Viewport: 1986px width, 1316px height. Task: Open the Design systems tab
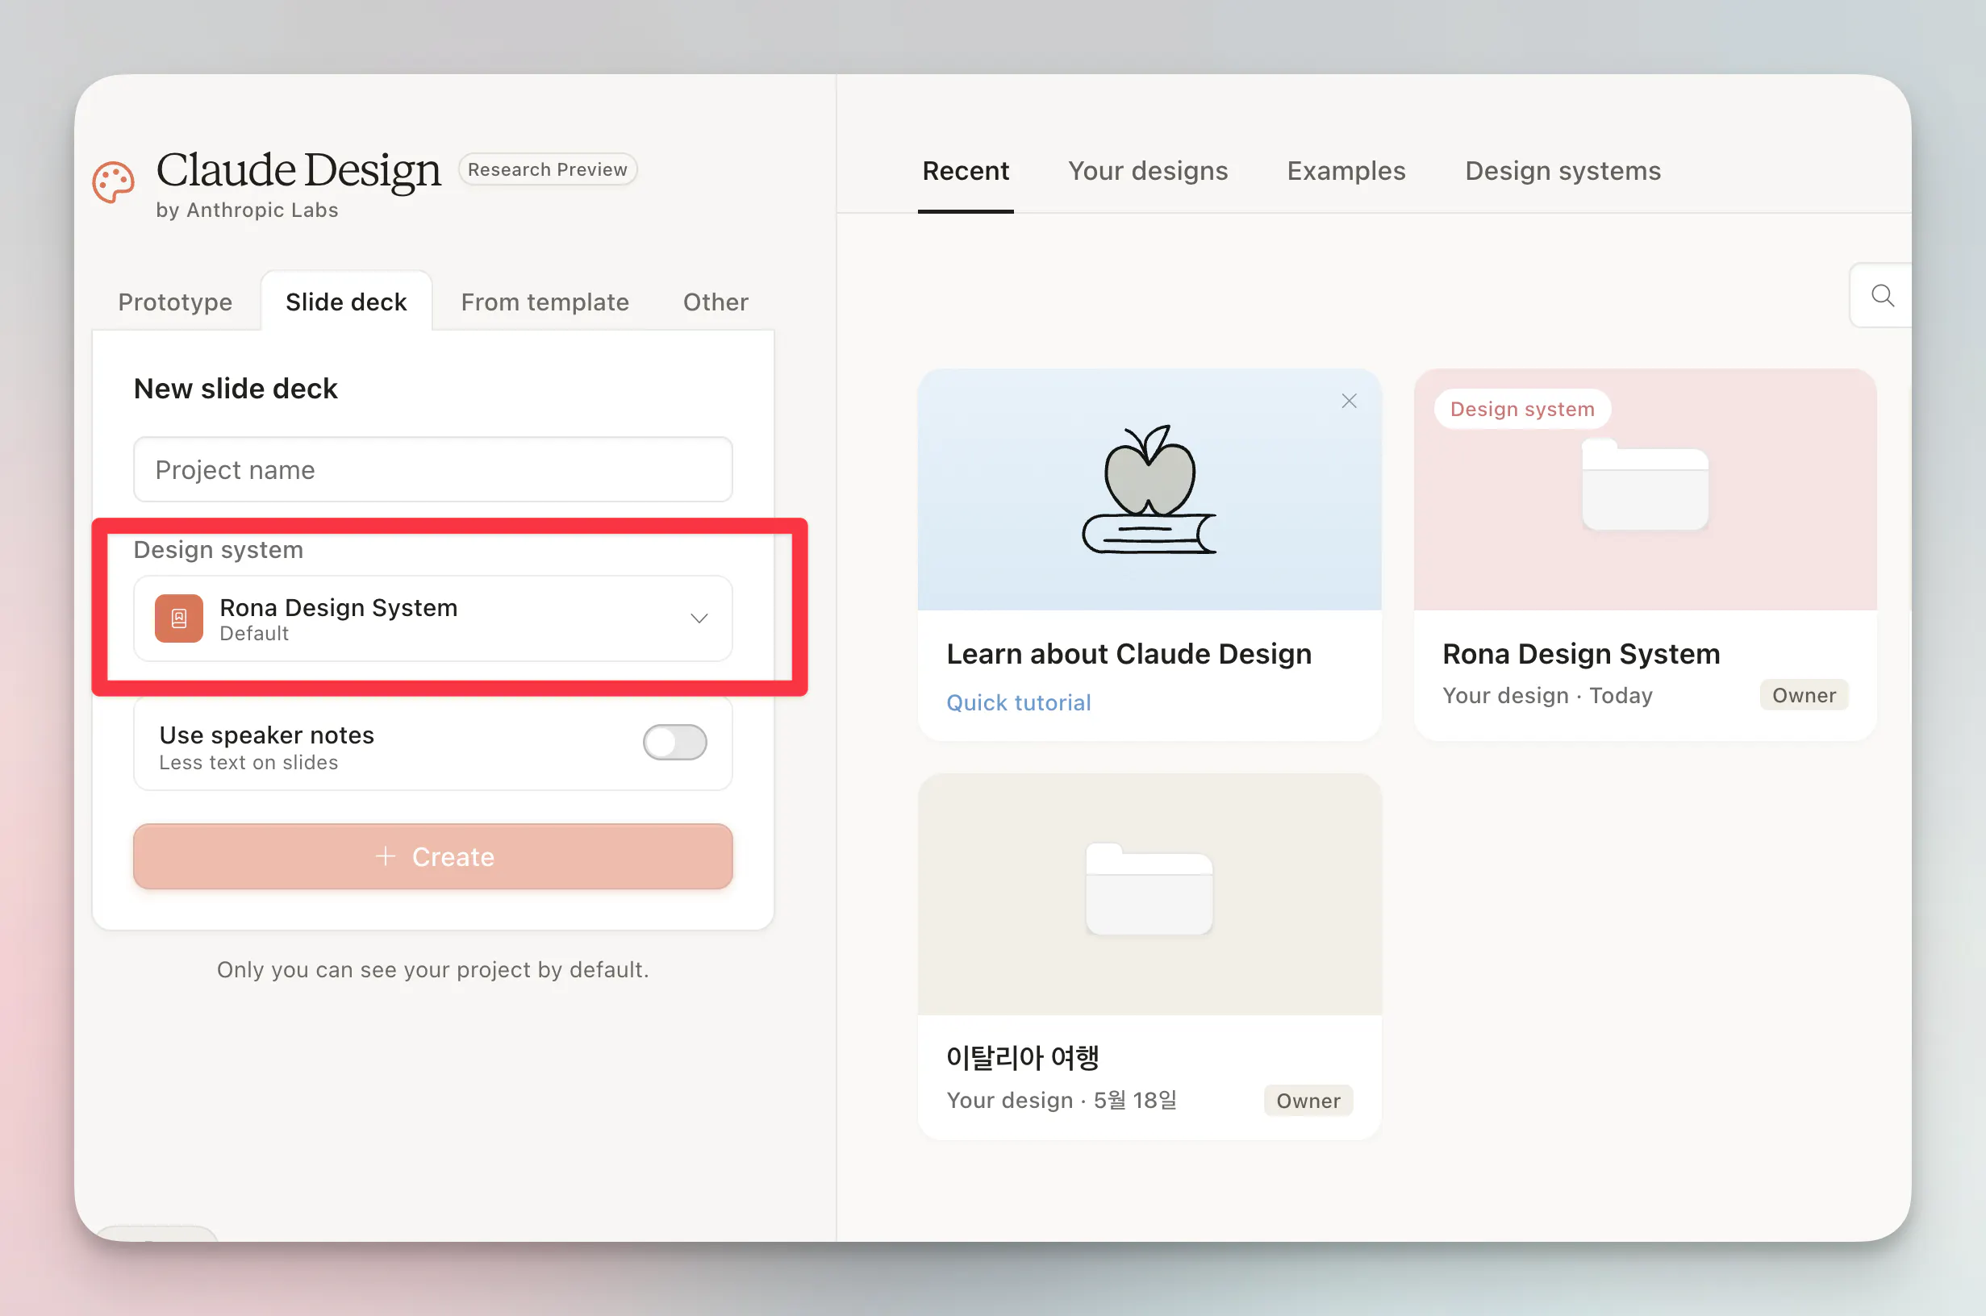[x=1563, y=171]
